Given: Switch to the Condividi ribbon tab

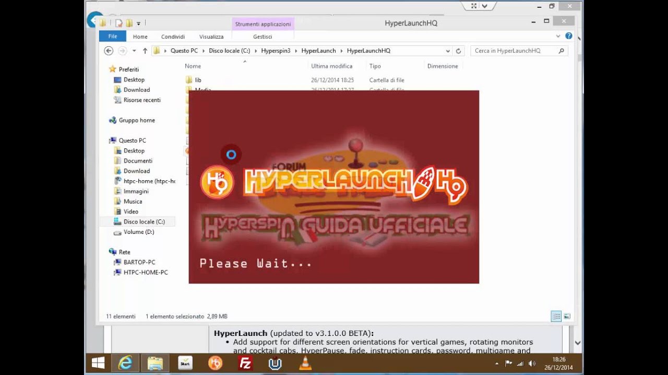Looking at the screenshot, I should pyautogui.click(x=173, y=36).
